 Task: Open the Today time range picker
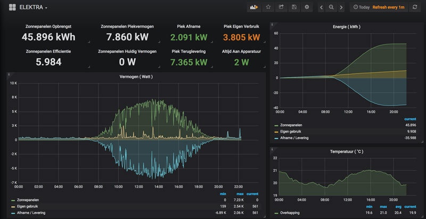pyautogui.click(x=362, y=7)
